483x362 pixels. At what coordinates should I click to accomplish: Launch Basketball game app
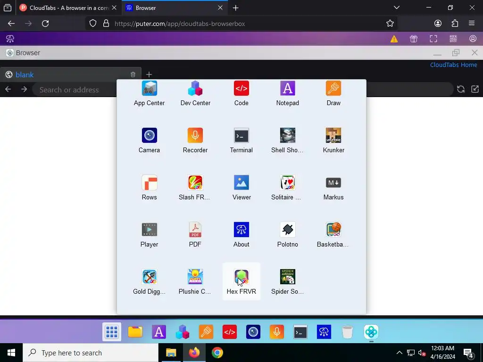[x=333, y=235]
